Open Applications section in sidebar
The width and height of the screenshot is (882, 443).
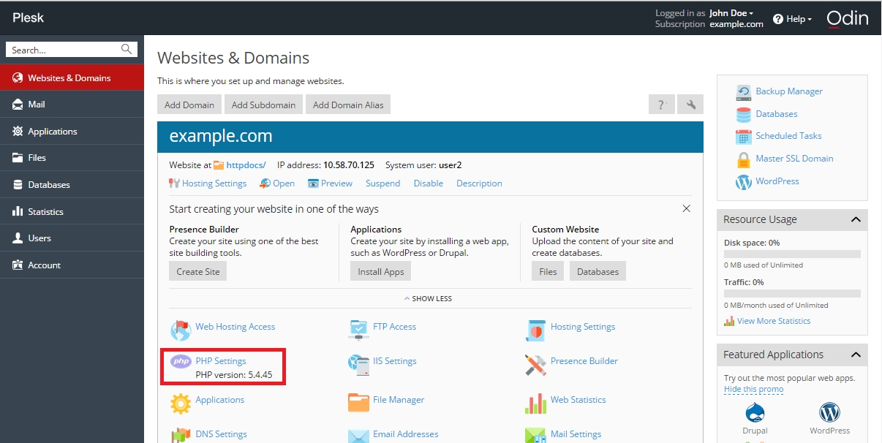tap(72, 132)
